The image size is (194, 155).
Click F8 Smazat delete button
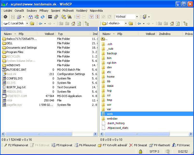click(138, 145)
